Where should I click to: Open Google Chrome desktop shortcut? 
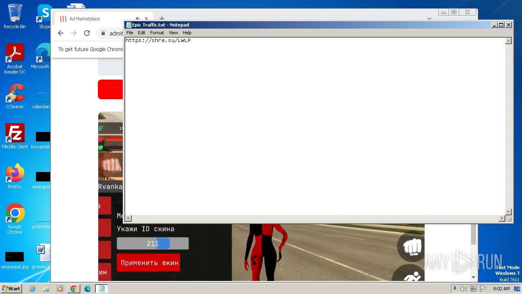coord(15,219)
